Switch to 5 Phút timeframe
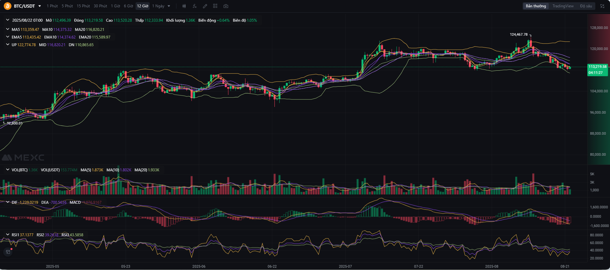The height and width of the screenshot is (270, 610). [67, 6]
